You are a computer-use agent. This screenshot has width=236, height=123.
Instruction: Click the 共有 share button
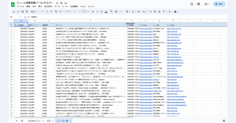pos(219,4)
